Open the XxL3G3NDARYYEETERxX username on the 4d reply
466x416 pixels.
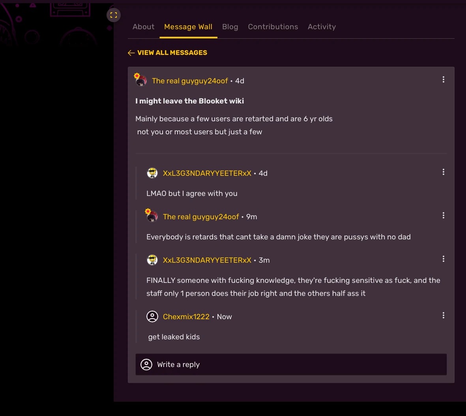point(207,173)
